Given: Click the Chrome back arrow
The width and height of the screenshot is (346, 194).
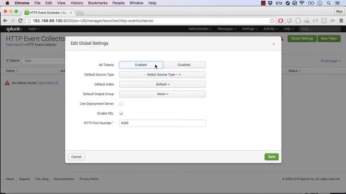Looking at the screenshot, I should (x=5, y=20).
